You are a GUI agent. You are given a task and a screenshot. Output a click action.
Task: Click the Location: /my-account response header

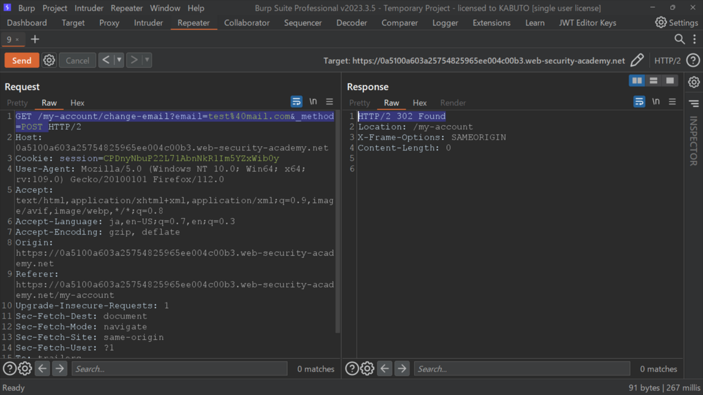click(415, 126)
